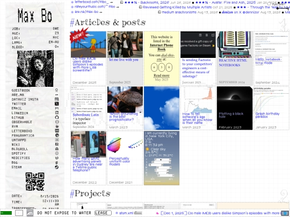The height and width of the screenshot is (217, 290).
Task: Open 'Subordinate Latin' typeface inspector article
Action: (85, 115)
